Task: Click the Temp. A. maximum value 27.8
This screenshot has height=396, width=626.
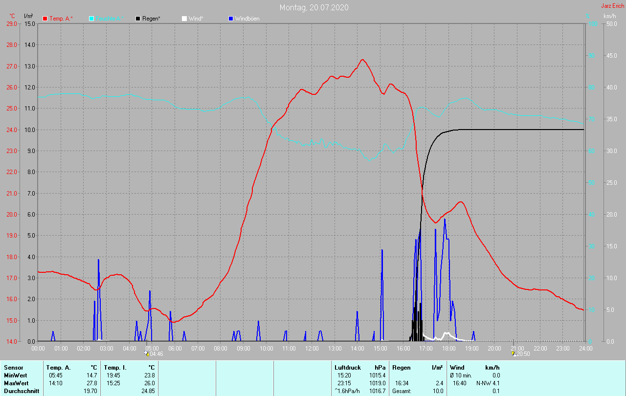Action: click(91, 383)
